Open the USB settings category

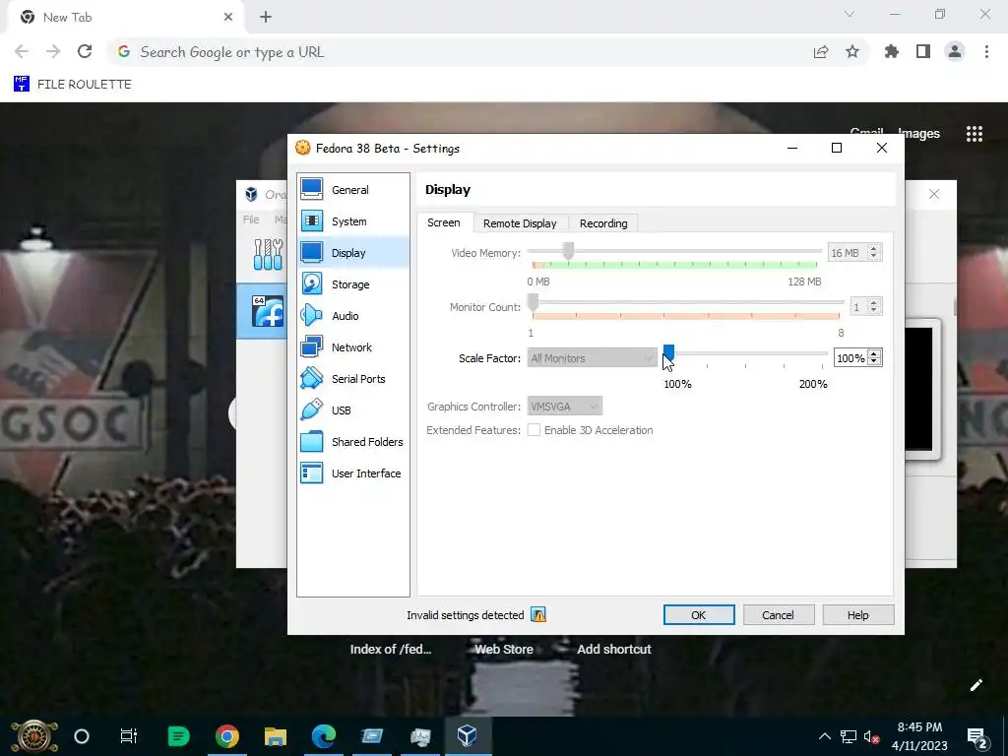tap(353, 410)
